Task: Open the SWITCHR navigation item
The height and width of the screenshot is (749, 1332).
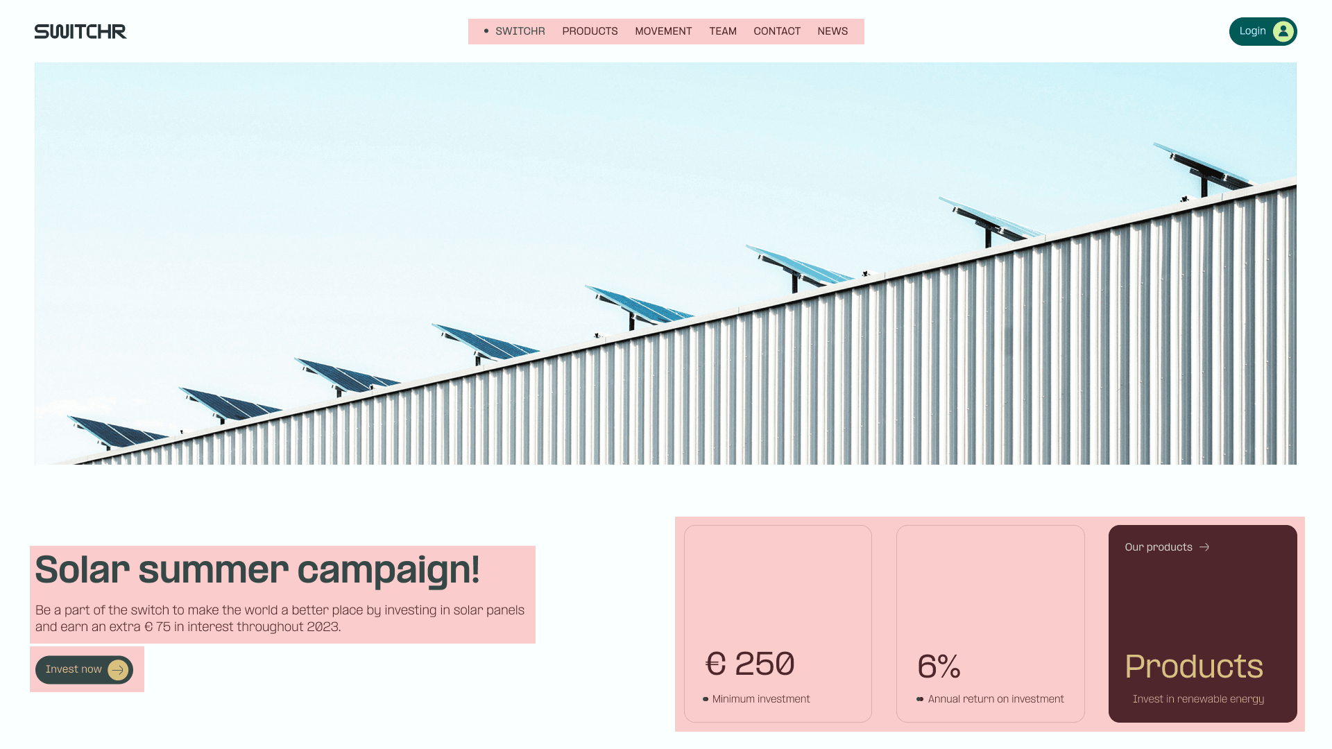Action: [x=520, y=31]
